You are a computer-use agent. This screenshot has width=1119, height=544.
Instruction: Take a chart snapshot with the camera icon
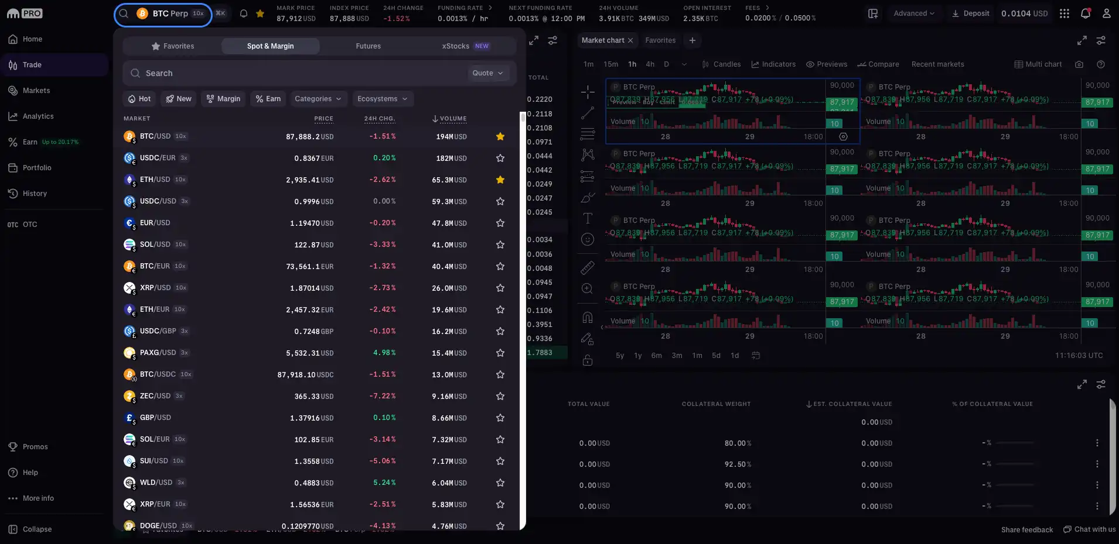point(1079,64)
